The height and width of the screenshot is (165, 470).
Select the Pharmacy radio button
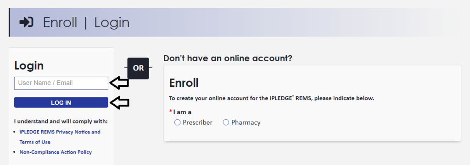pos(226,122)
